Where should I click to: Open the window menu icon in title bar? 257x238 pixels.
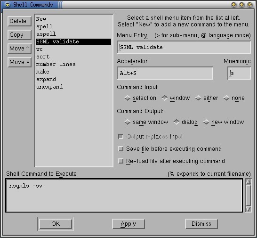(8, 5)
